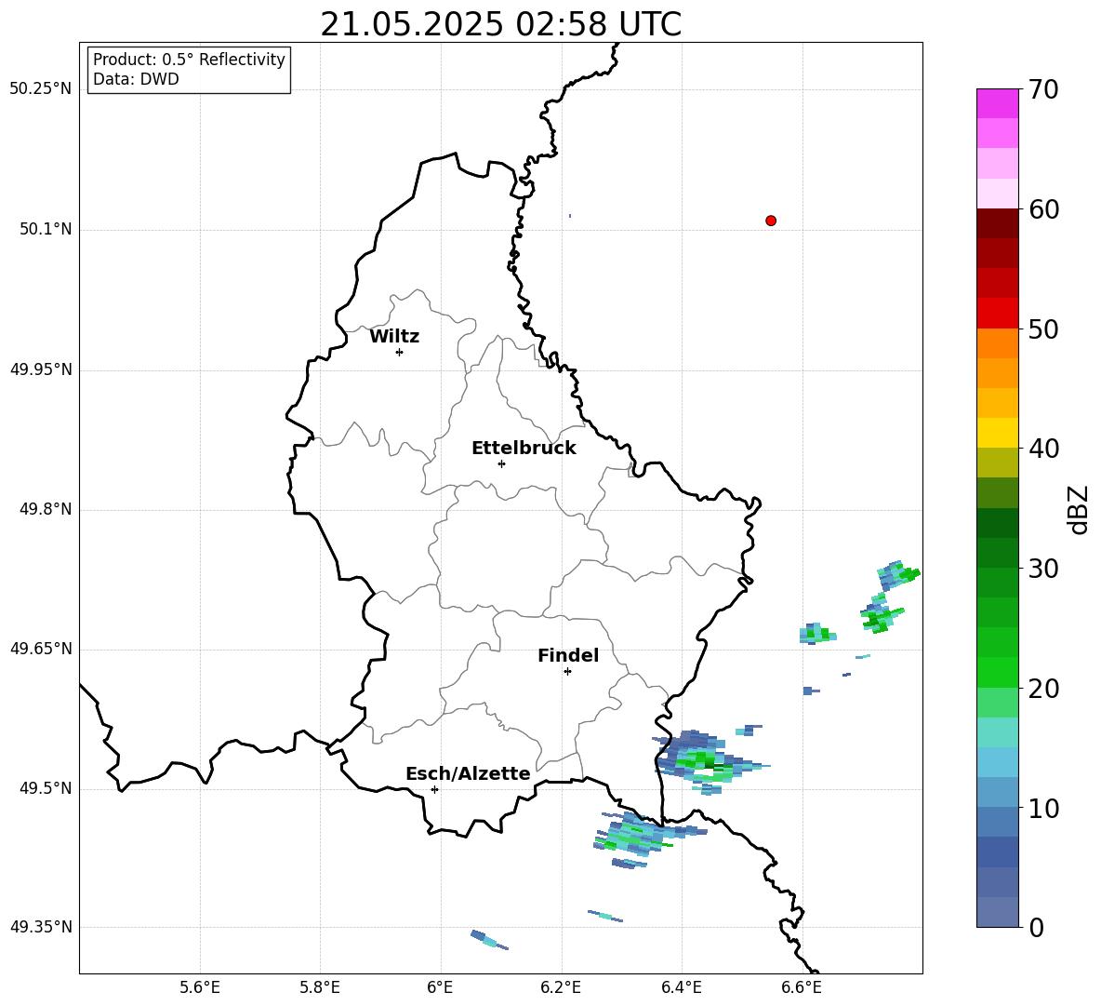Click the Wiltz city label
The height and width of the screenshot is (1006, 1101).
tap(394, 337)
